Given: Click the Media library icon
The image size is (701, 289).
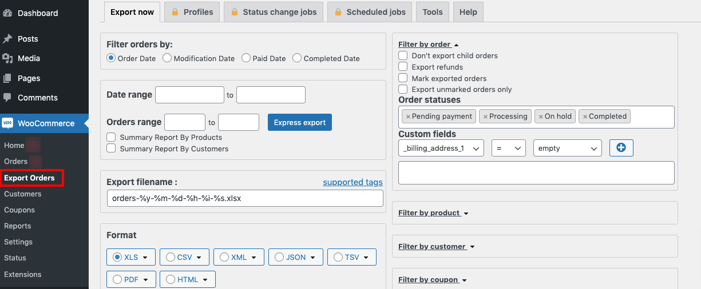Looking at the screenshot, I should (x=8, y=58).
